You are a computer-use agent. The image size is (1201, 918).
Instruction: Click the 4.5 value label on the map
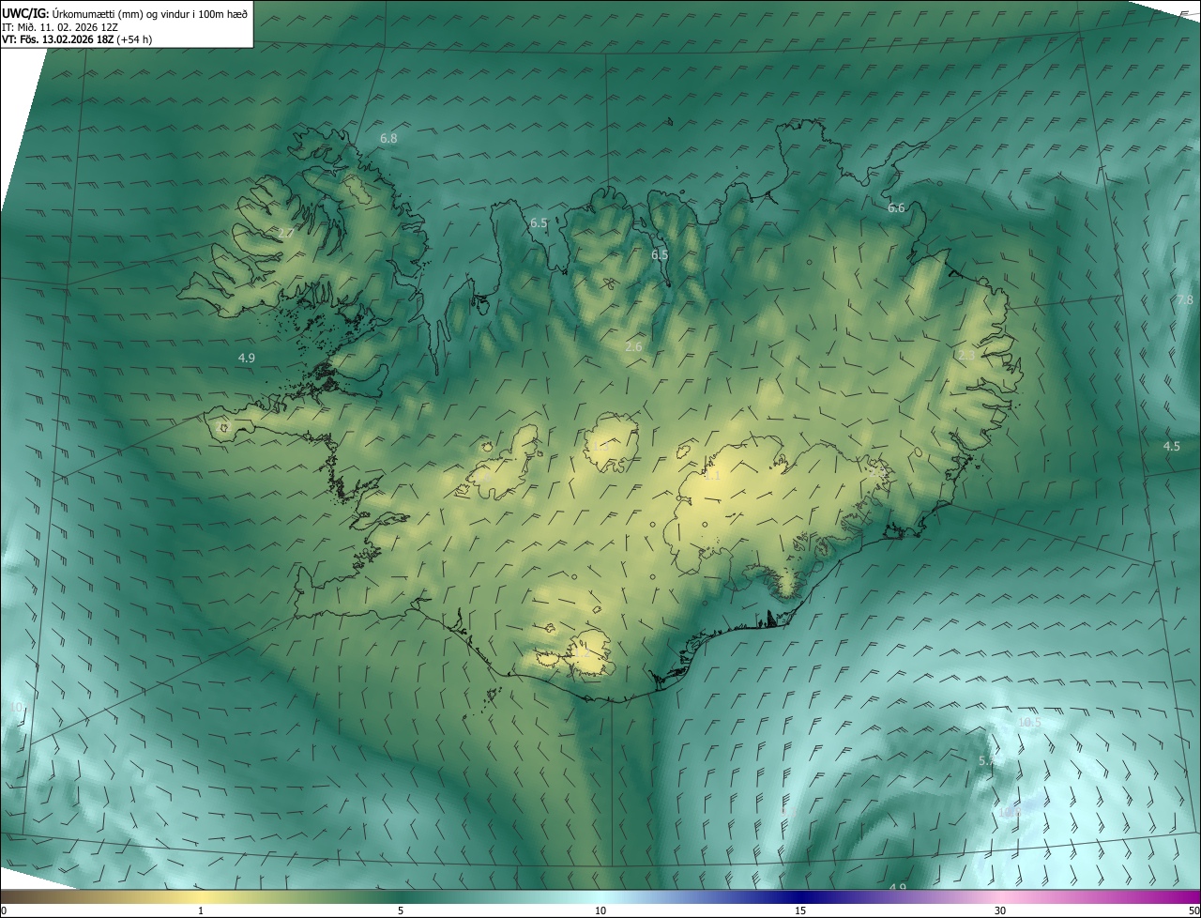1171,446
